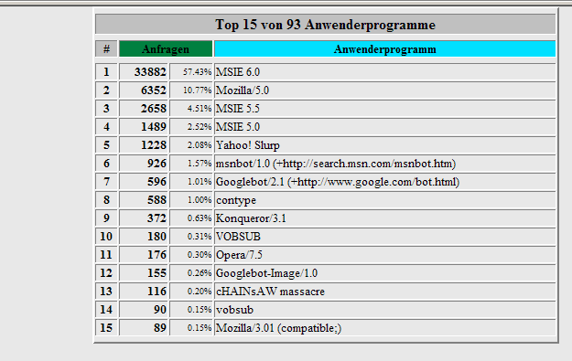Select the 0.31% percentage value
Image resolution: width=572 pixels, height=361 pixels.
coord(200,237)
